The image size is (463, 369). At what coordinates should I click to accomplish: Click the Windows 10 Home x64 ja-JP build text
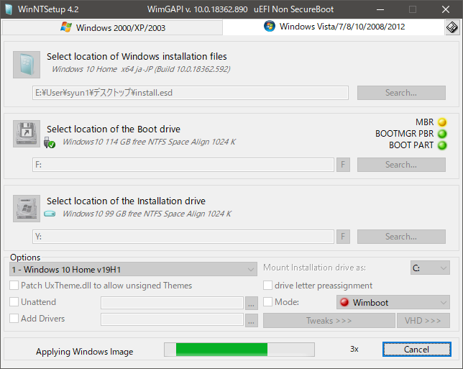click(x=141, y=69)
